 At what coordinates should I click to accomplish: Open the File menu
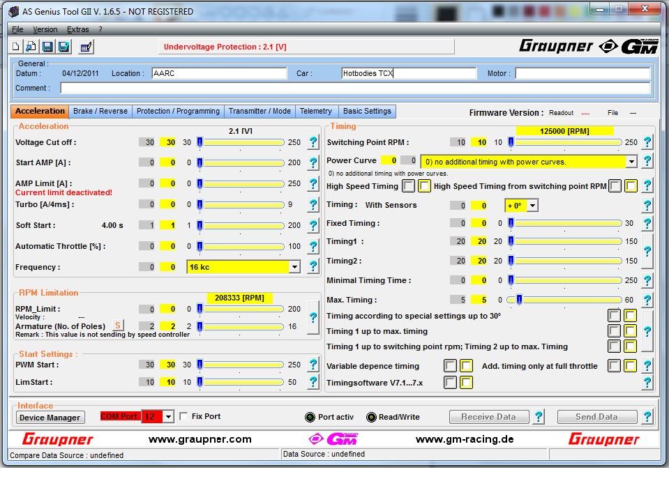click(x=17, y=29)
